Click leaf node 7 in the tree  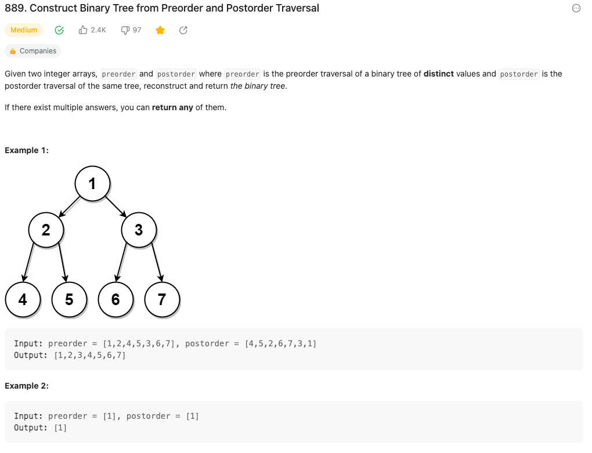click(x=162, y=299)
